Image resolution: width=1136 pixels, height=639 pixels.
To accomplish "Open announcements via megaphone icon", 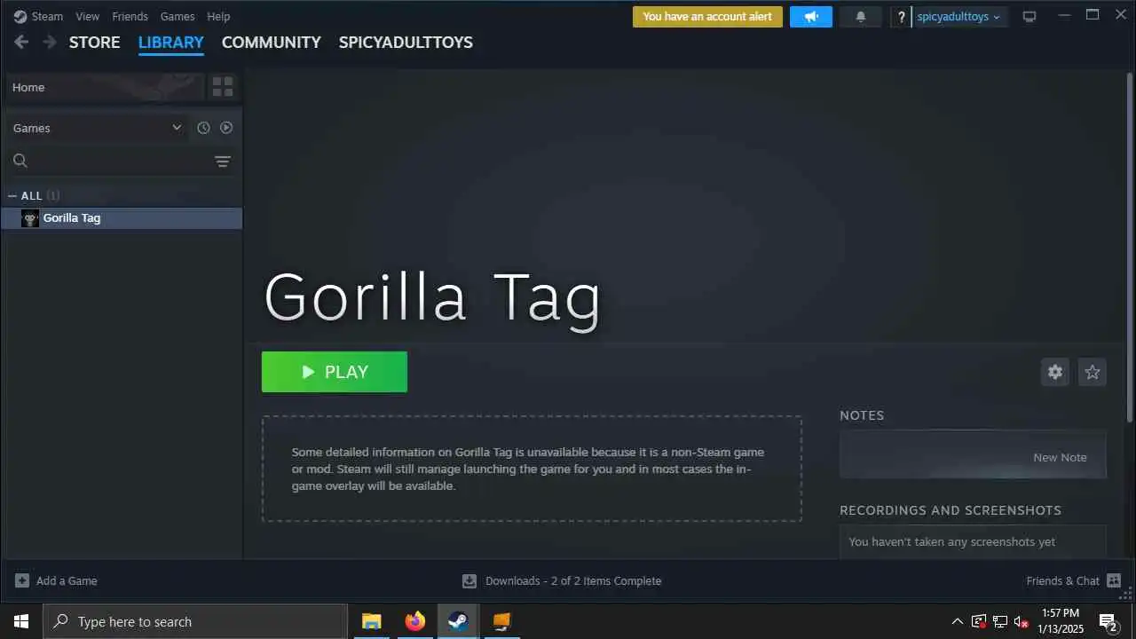I will pyautogui.click(x=811, y=16).
